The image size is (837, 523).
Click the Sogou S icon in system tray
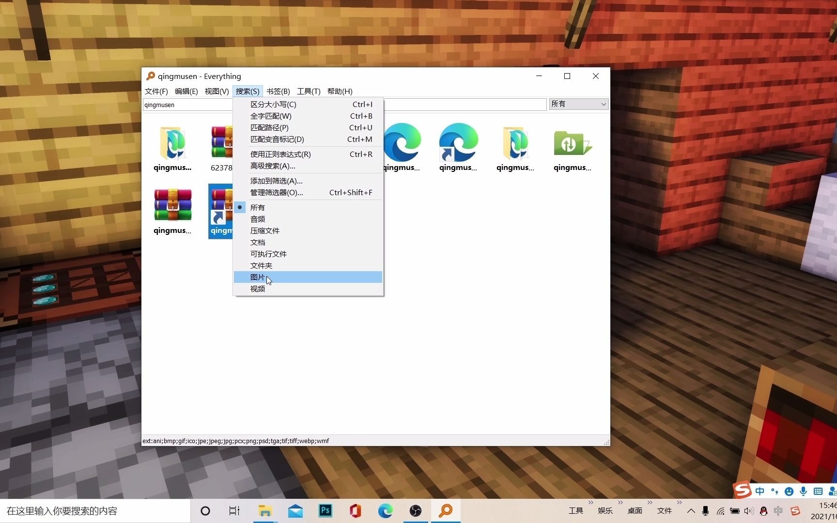(795, 511)
